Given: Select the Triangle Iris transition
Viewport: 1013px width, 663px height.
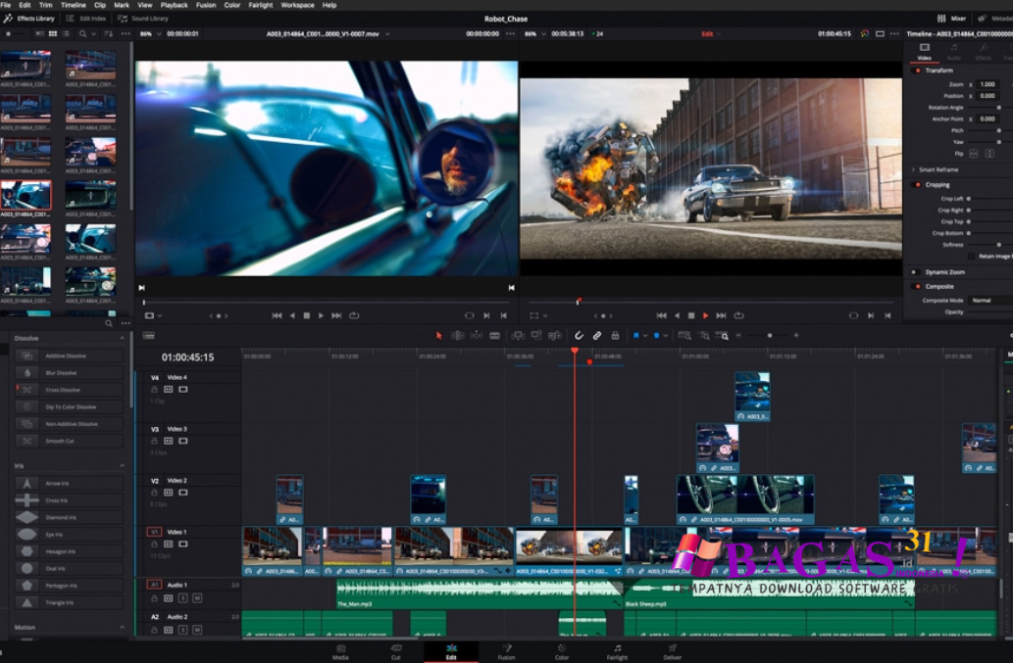Looking at the screenshot, I should tap(69, 602).
